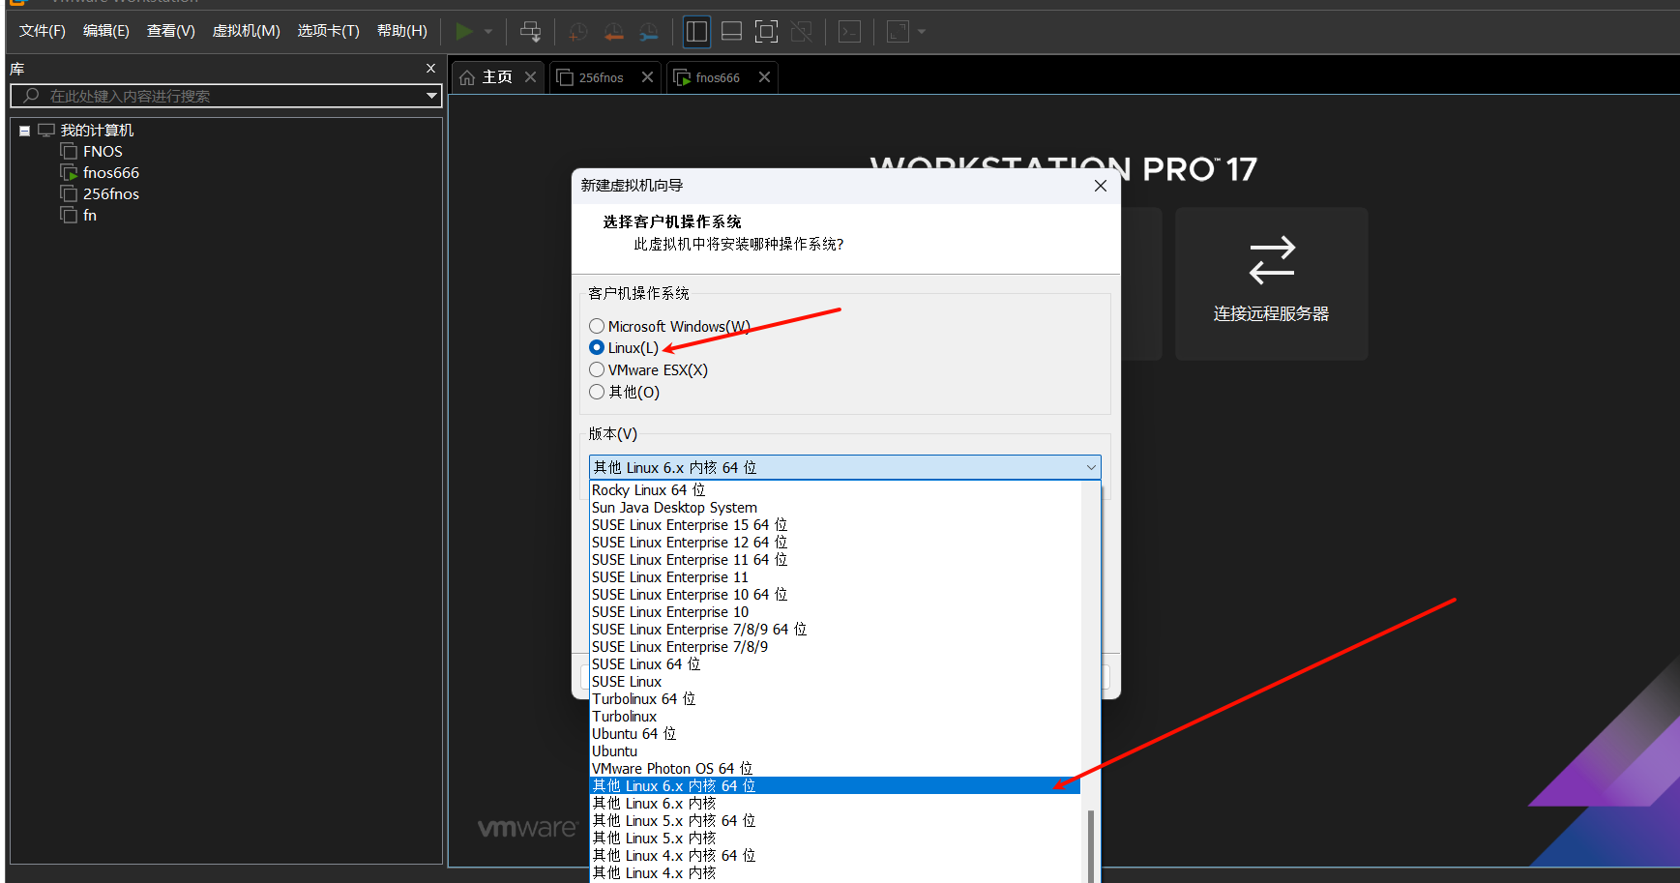Viewport: 1680px width, 883px height.
Task: Select the 其他(O) radio button
Action: [x=597, y=392]
